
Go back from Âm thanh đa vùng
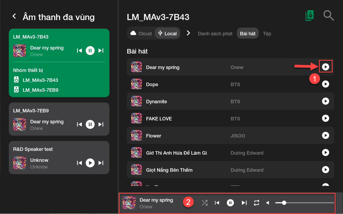[x=14, y=17]
